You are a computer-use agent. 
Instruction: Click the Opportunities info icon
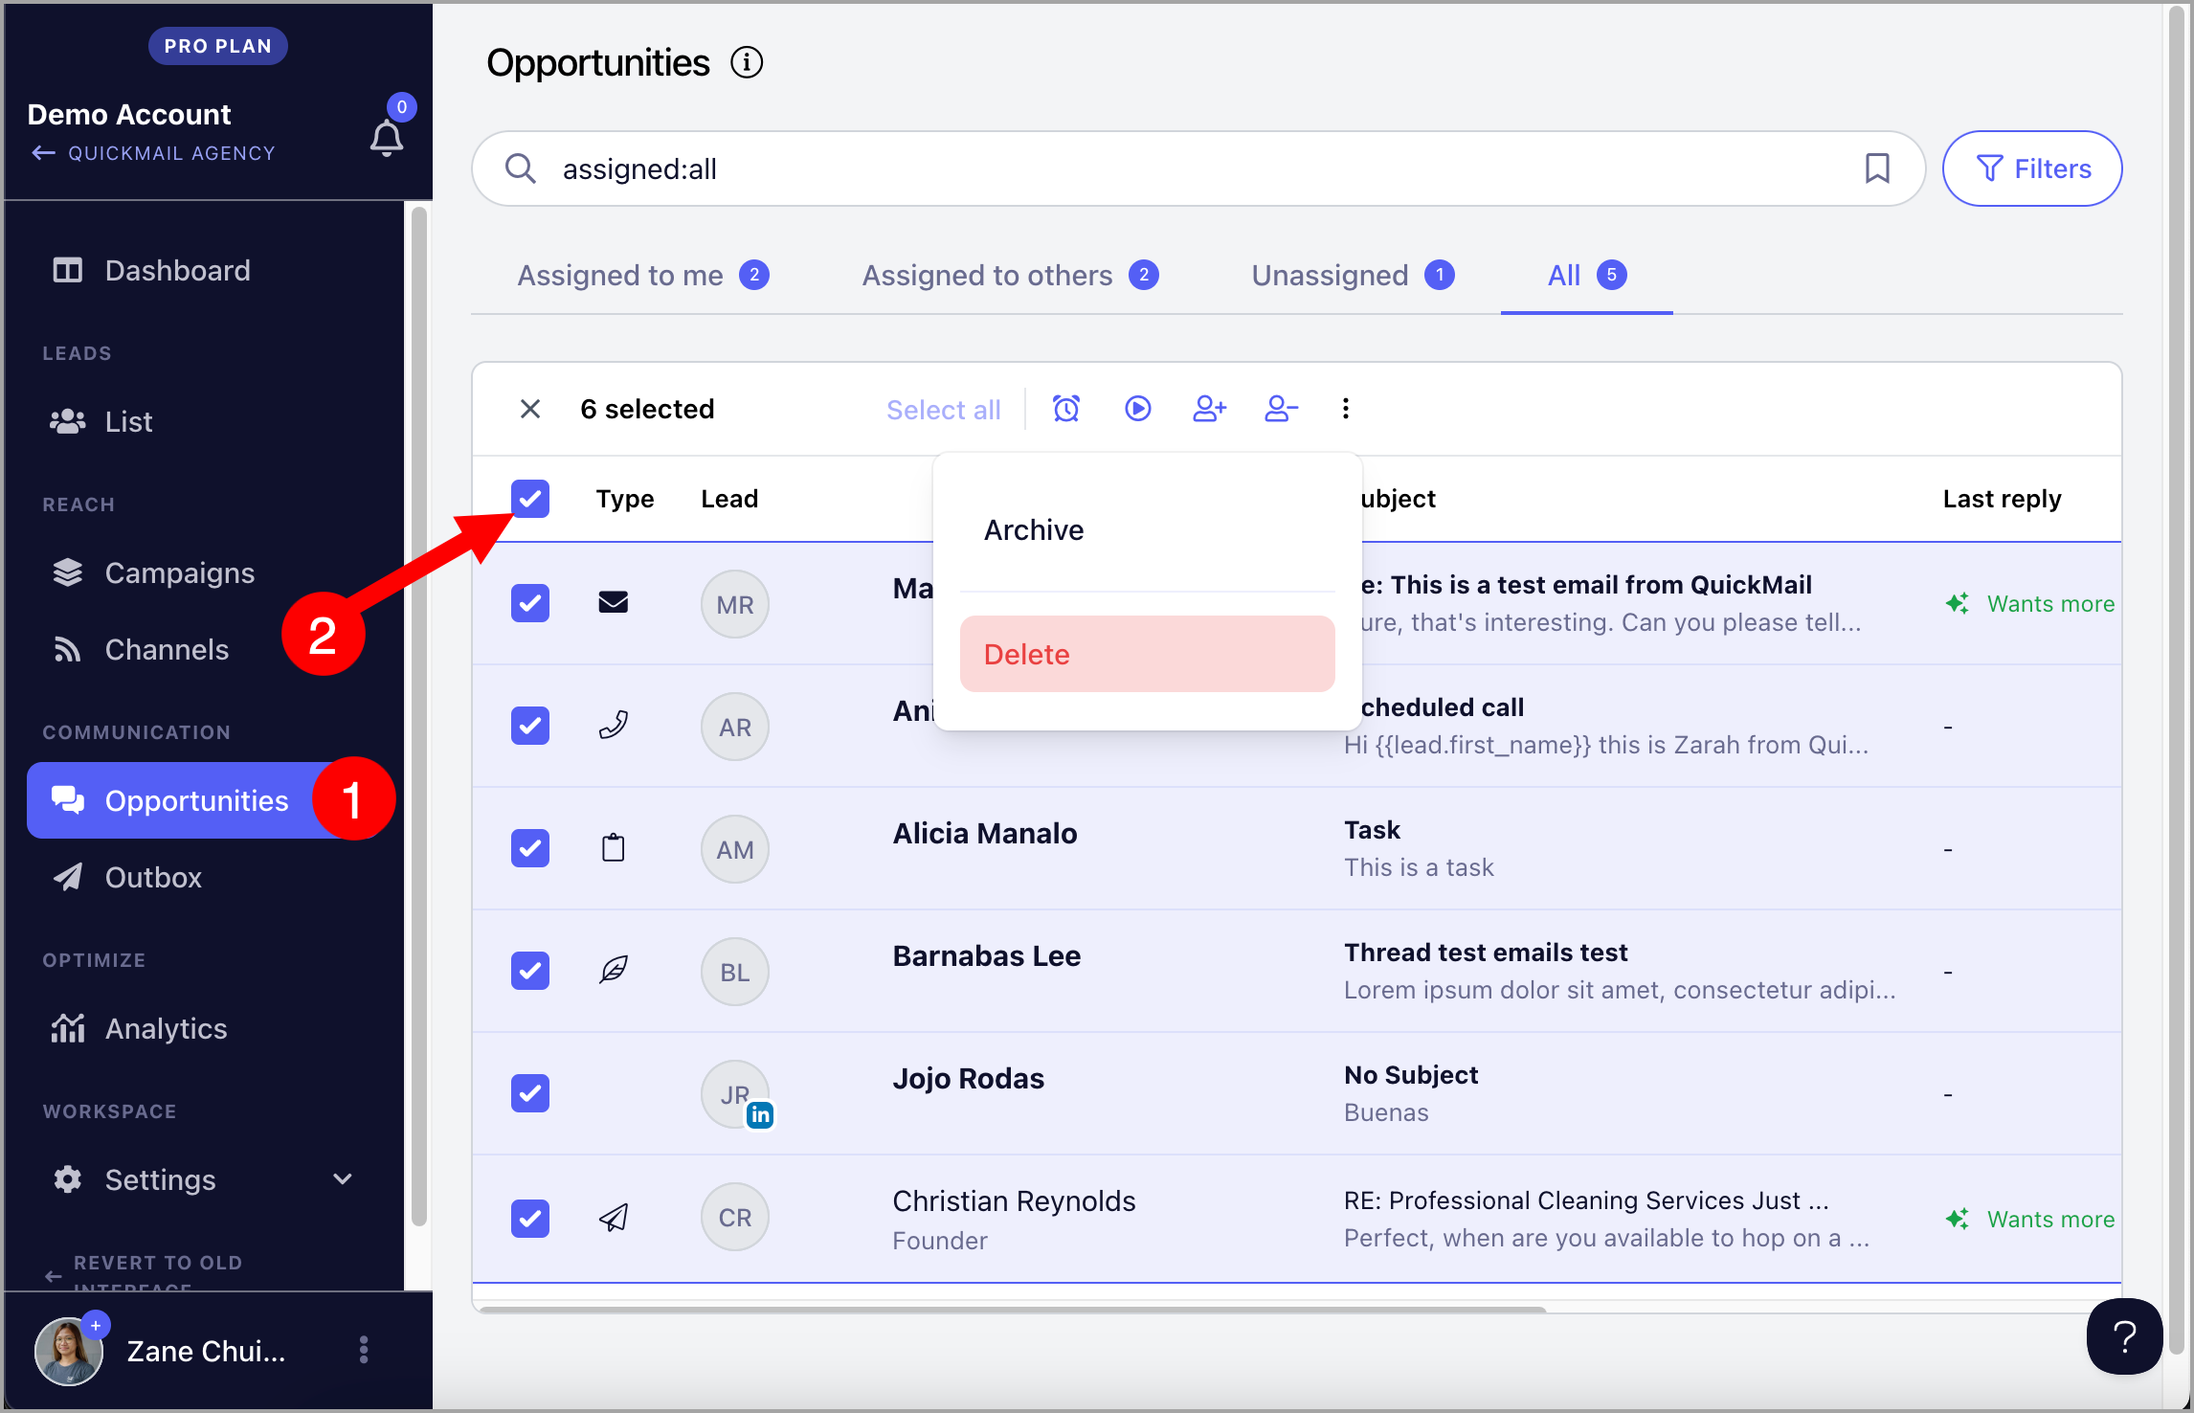747,63
